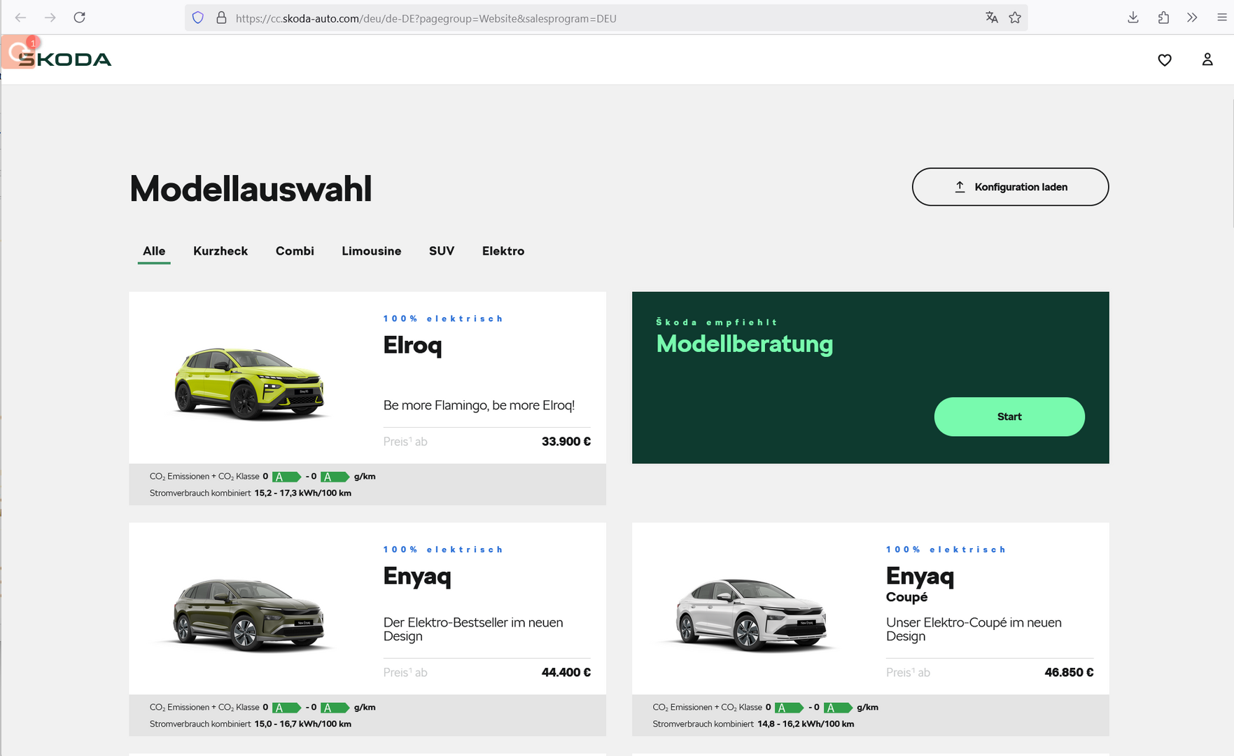The width and height of the screenshot is (1234, 756).
Task: Switch to the SUV tab
Action: (442, 251)
